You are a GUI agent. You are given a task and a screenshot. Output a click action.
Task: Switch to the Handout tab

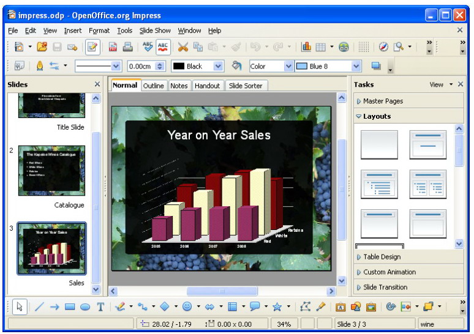pos(208,86)
